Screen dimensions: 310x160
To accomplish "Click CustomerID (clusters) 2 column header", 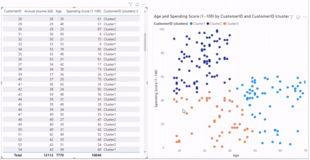I will [121, 11].
